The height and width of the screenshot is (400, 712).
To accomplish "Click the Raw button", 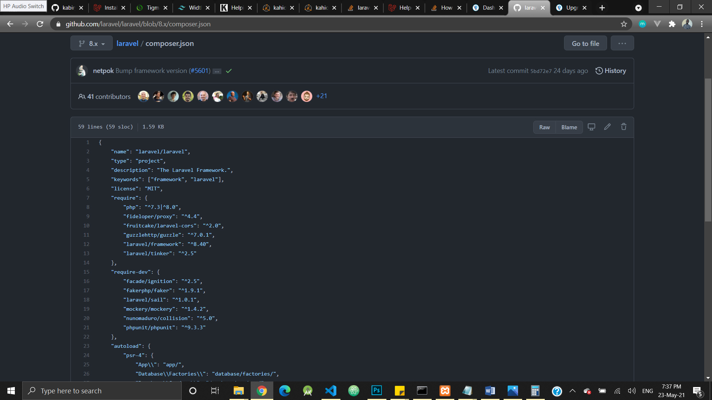I will tap(544, 127).
